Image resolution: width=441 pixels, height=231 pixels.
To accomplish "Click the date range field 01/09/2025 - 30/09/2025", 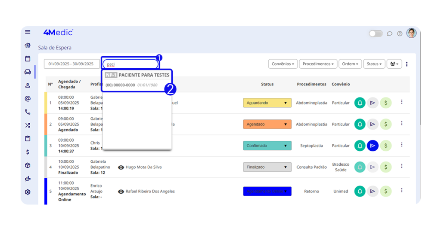I will [71, 64].
